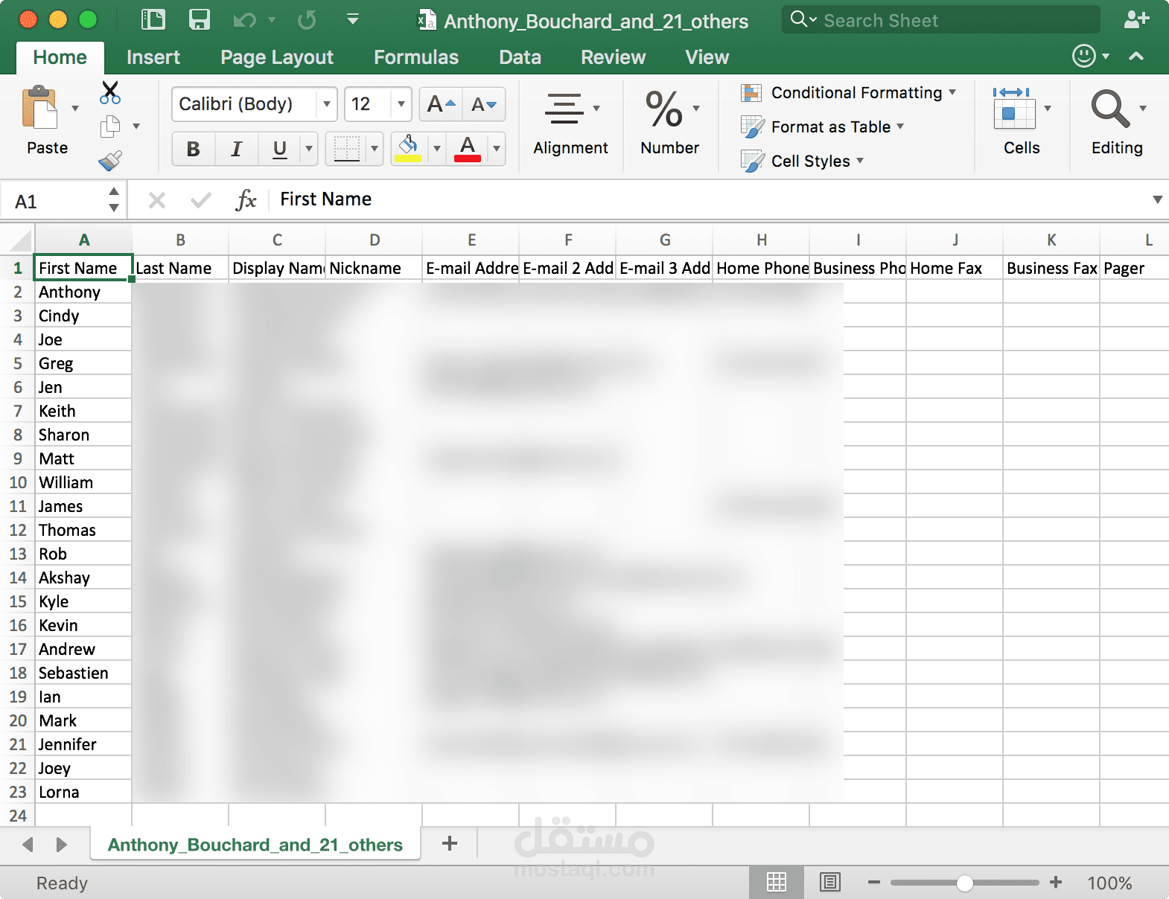Viewport: 1169px width, 899px height.
Task: Collapse the ribbon with the chevron
Action: [x=1136, y=56]
